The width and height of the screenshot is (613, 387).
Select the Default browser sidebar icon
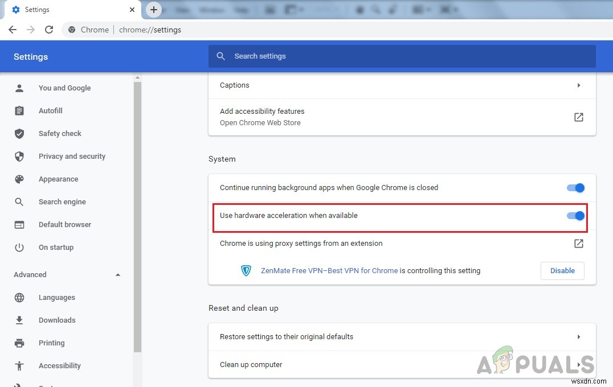(x=19, y=224)
